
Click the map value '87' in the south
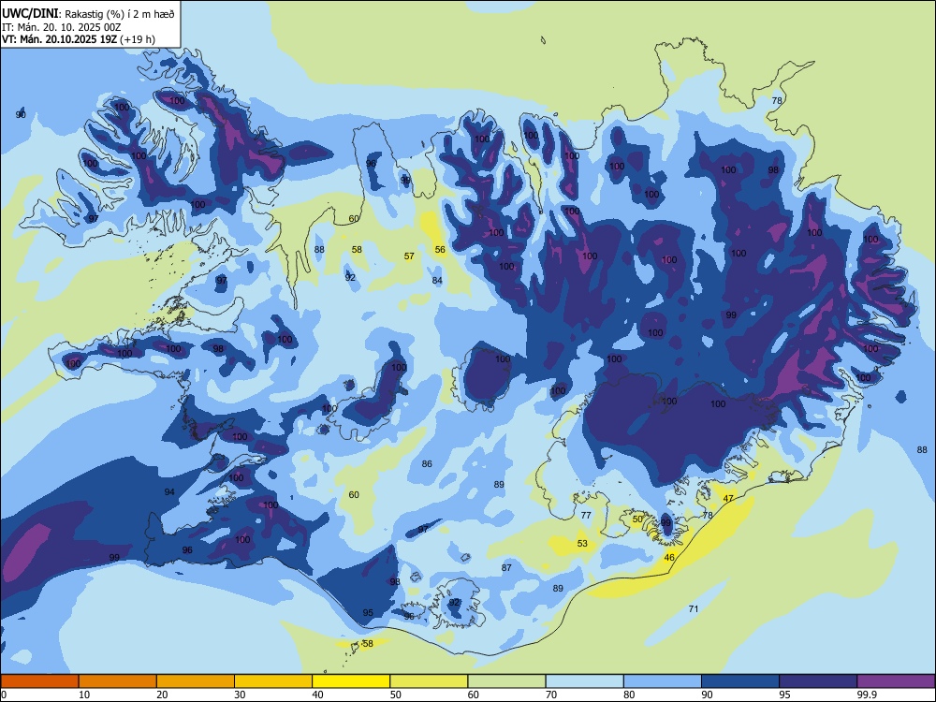pyautogui.click(x=506, y=568)
